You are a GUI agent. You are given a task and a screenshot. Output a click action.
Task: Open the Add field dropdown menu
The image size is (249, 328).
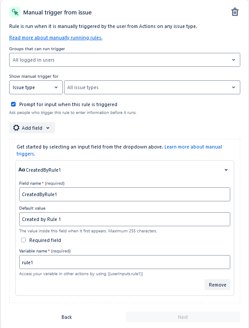tap(32, 128)
